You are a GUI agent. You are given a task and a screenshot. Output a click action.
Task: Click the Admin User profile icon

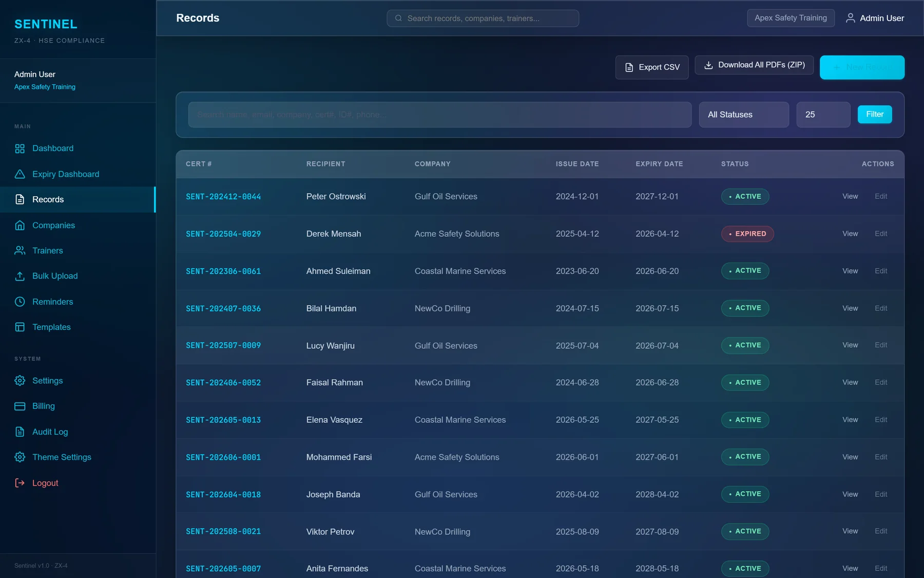[x=850, y=18]
